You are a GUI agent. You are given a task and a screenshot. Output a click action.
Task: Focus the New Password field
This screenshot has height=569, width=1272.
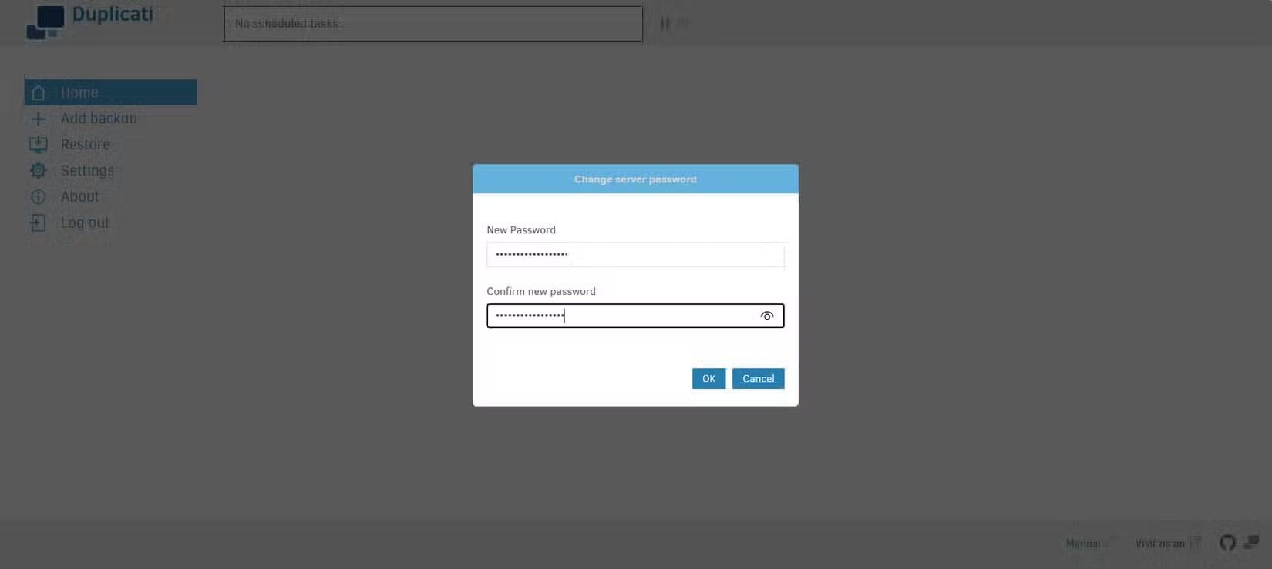pos(635,255)
